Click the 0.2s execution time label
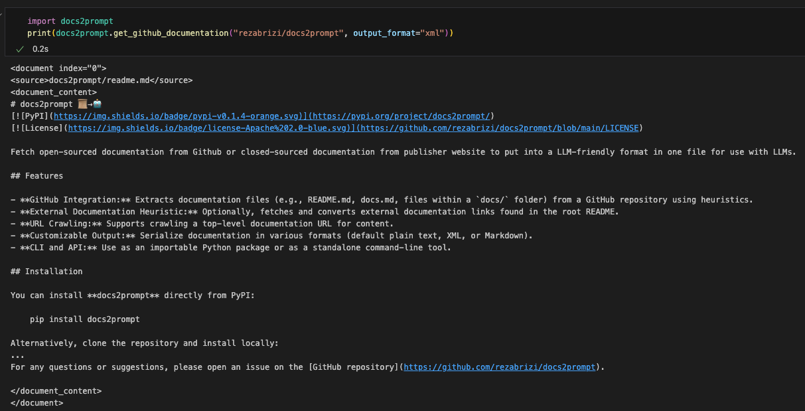This screenshot has width=805, height=411. point(40,49)
